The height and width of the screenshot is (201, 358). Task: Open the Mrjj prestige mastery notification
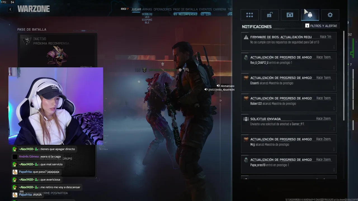pyautogui.click(x=289, y=143)
